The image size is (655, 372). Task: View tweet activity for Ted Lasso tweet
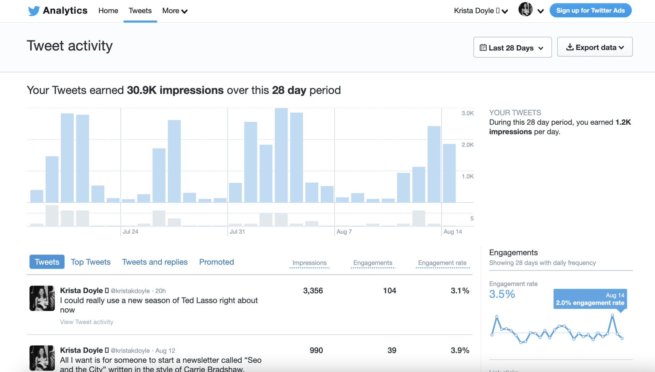(87, 322)
